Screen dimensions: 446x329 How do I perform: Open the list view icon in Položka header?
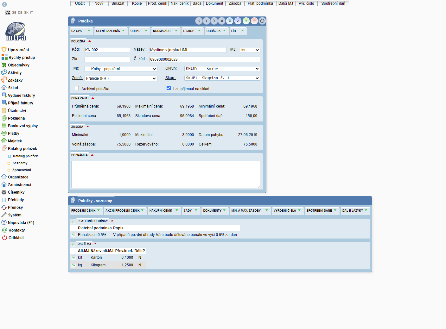click(x=230, y=21)
